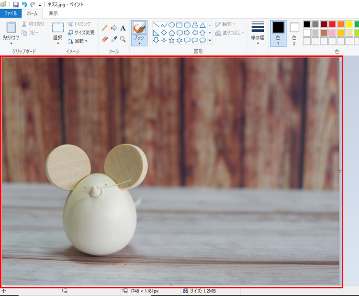Expand the Rotate (回転) dropdown
This screenshot has height=296, width=359.
(86, 41)
